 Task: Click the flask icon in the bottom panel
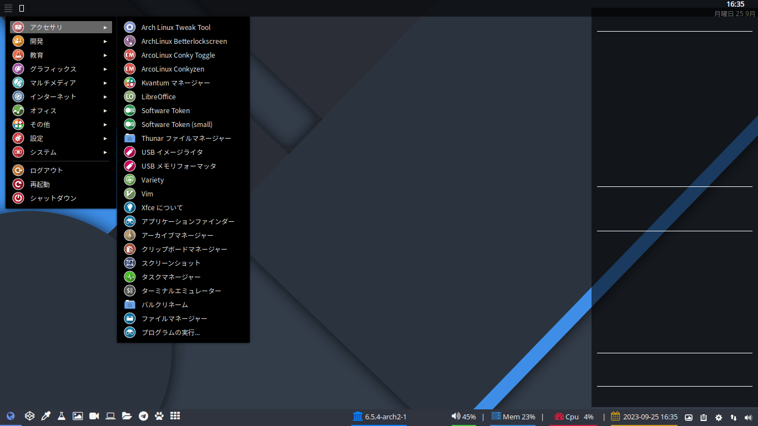point(62,416)
